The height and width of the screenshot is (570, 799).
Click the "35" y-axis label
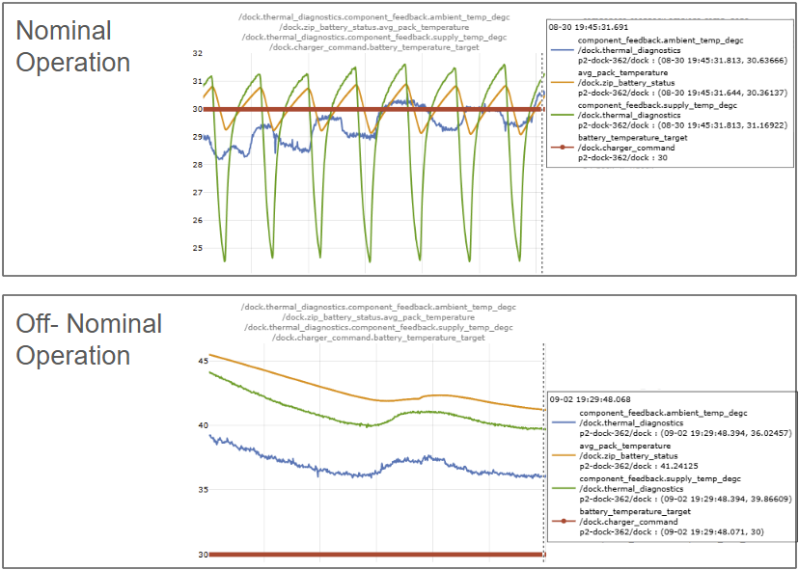[202, 490]
